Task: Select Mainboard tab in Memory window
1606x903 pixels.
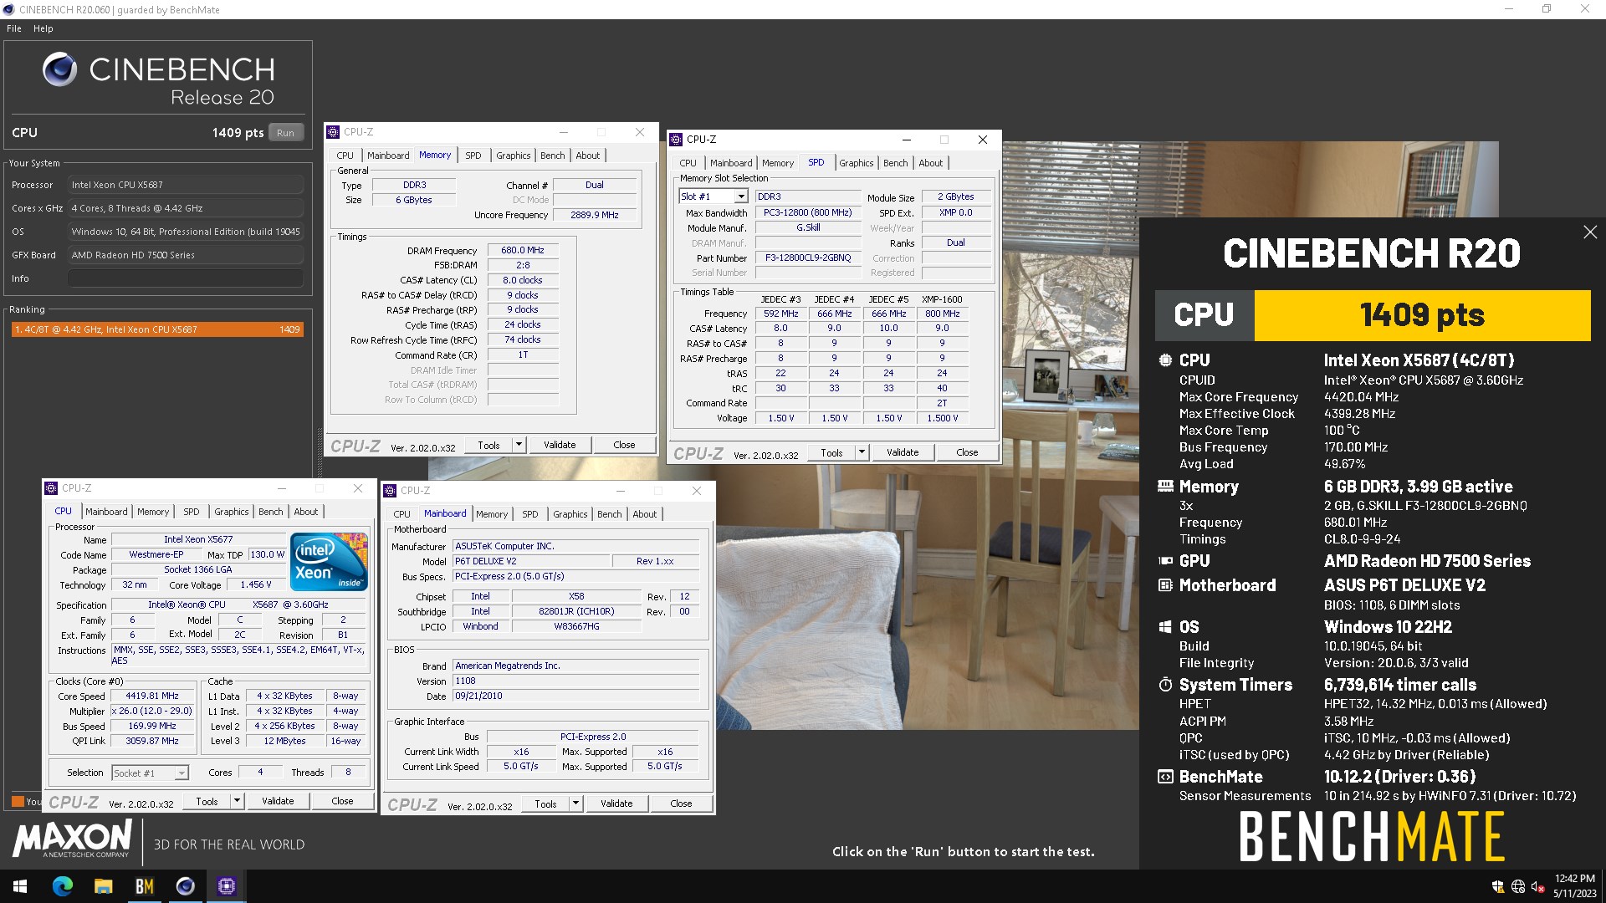Action: pos(388,156)
